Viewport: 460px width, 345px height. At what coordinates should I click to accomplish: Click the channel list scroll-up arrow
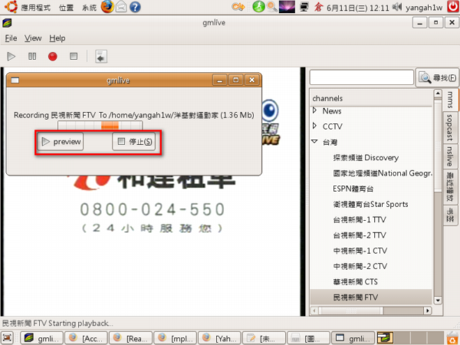(438, 94)
